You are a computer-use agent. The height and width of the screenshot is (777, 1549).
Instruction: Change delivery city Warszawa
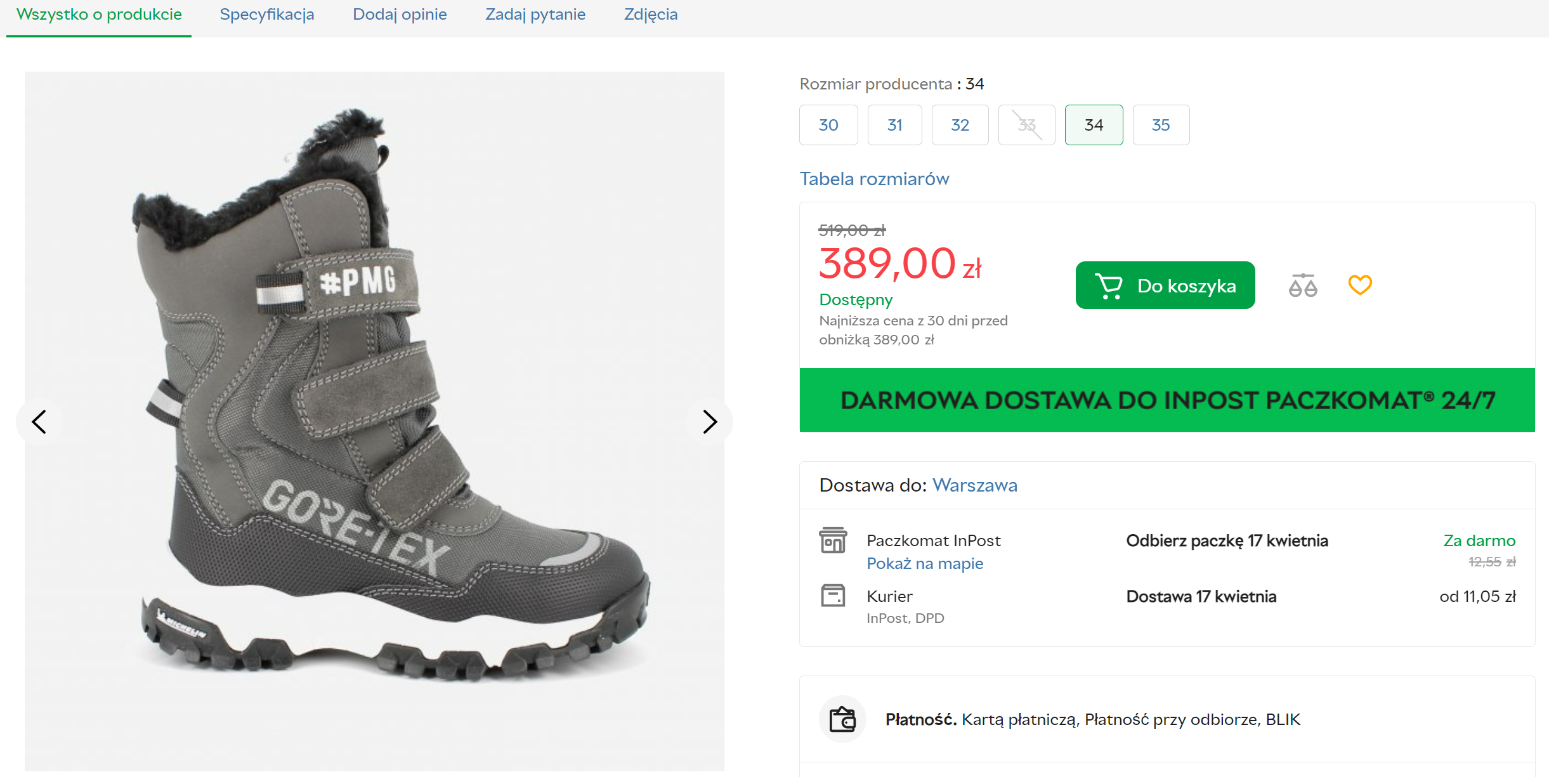point(974,485)
